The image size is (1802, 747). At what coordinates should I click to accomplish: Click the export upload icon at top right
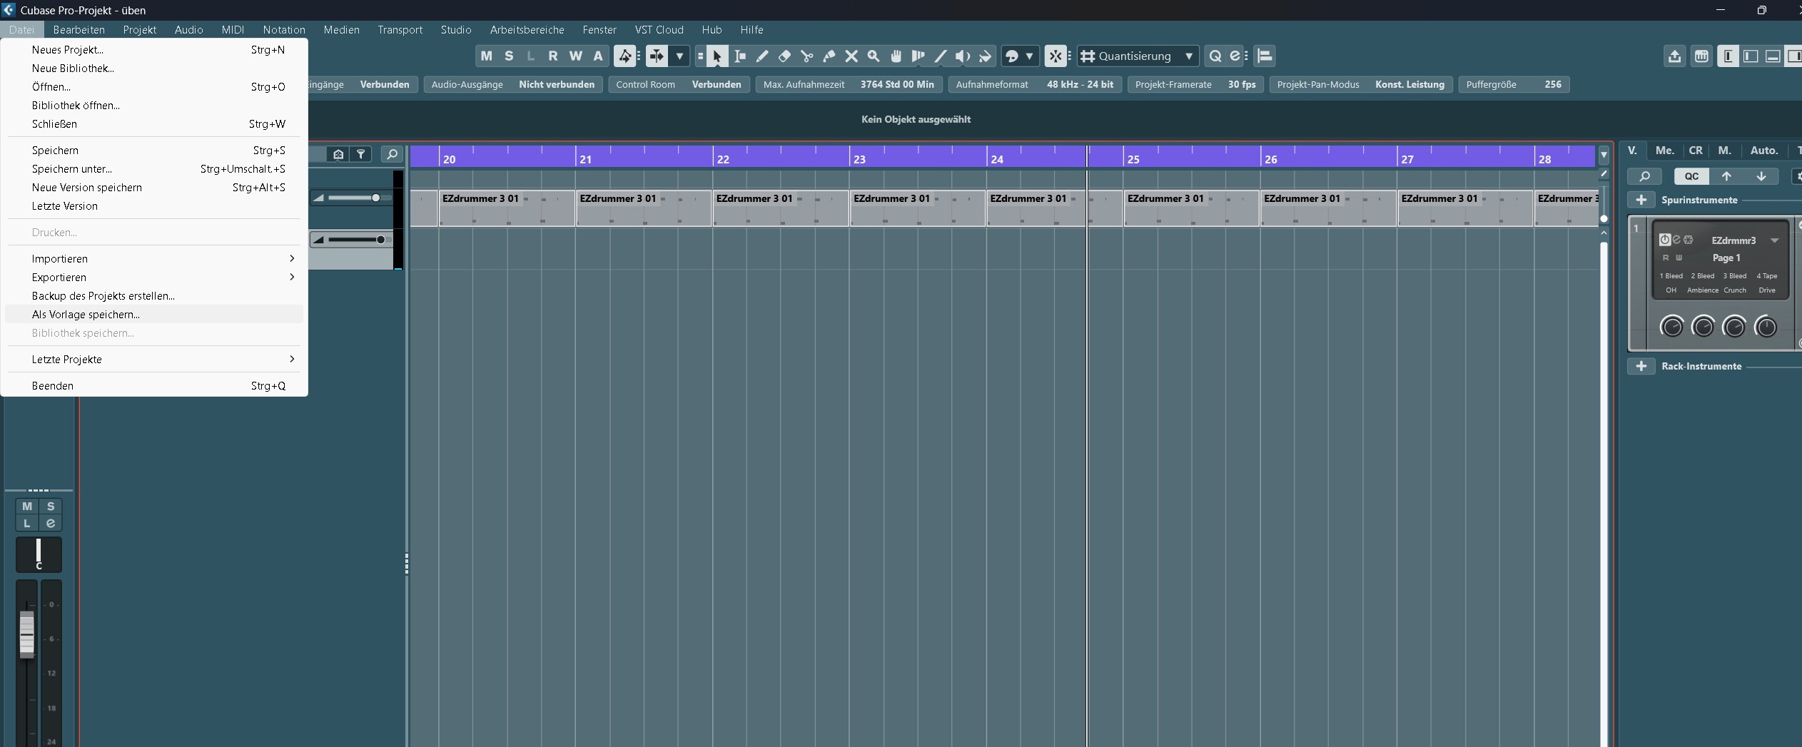coord(1675,56)
